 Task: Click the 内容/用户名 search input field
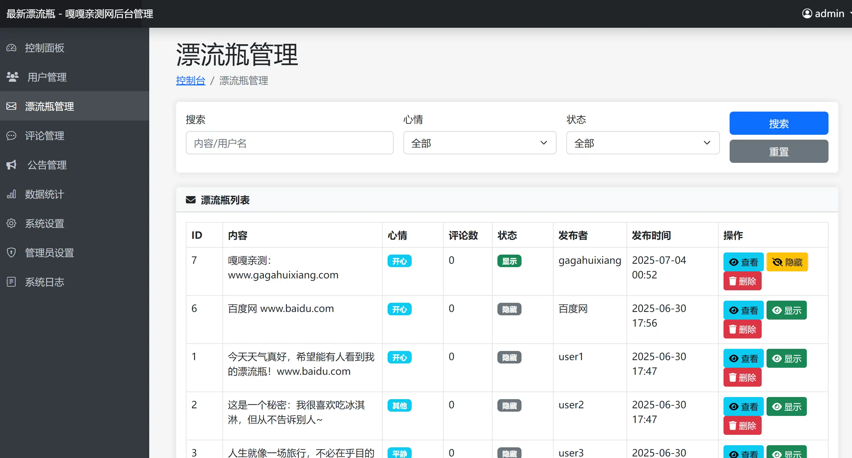(x=289, y=143)
